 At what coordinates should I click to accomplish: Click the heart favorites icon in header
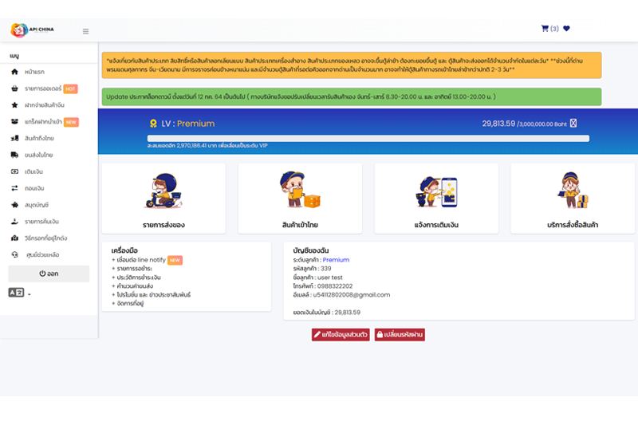click(x=566, y=29)
